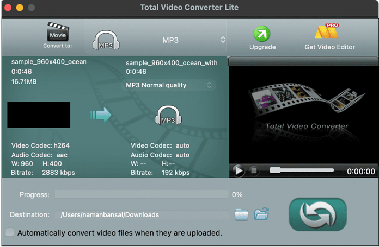
Task: Expand the MP3 output format dropdown
Action: point(222,40)
